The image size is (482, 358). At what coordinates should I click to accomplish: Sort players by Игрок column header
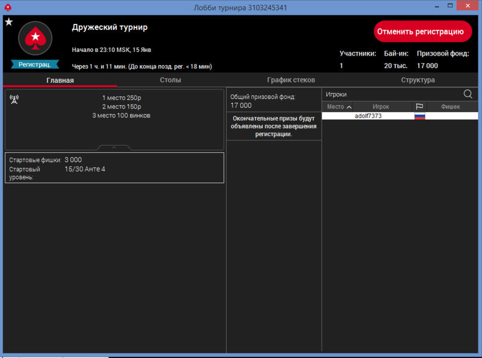tap(381, 107)
